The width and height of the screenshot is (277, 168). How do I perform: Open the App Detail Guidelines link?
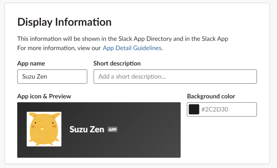point(132,48)
